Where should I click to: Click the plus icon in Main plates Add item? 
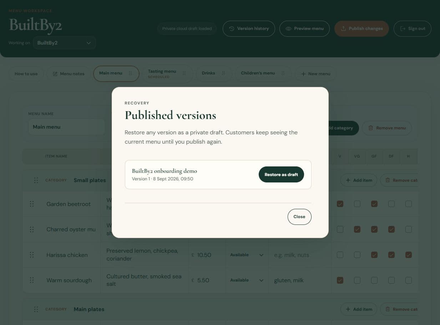(x=348, y=309)
